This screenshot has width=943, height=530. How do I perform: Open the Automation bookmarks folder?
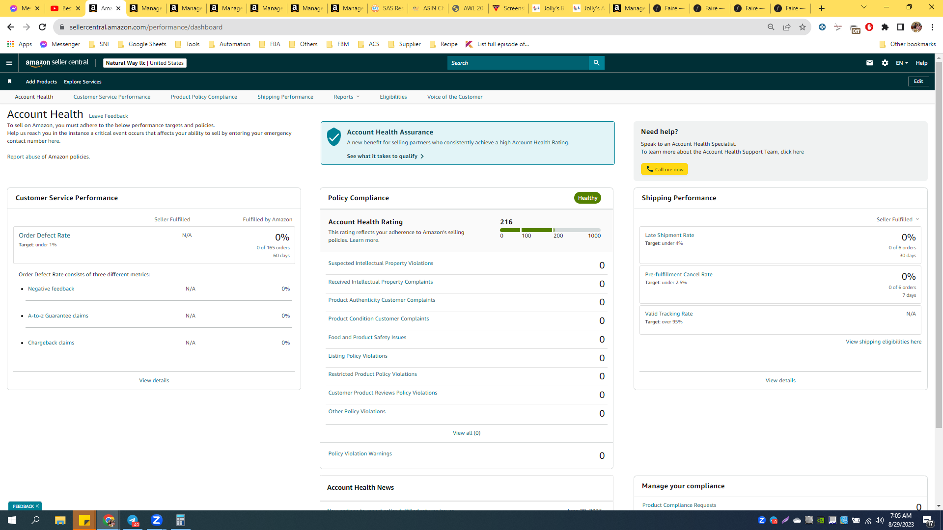pyautogui.click(x=229, y=44)
